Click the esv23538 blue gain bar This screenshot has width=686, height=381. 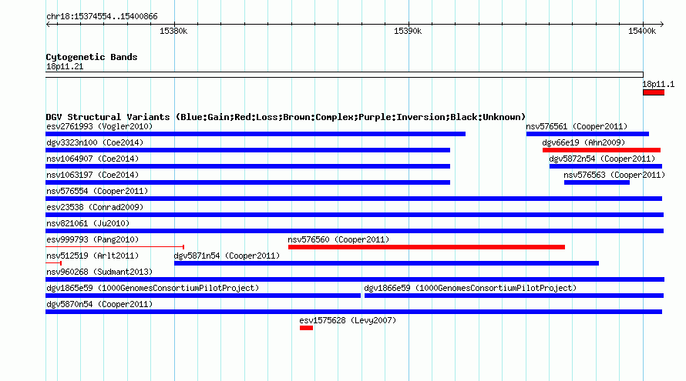(x=355, y=215)
